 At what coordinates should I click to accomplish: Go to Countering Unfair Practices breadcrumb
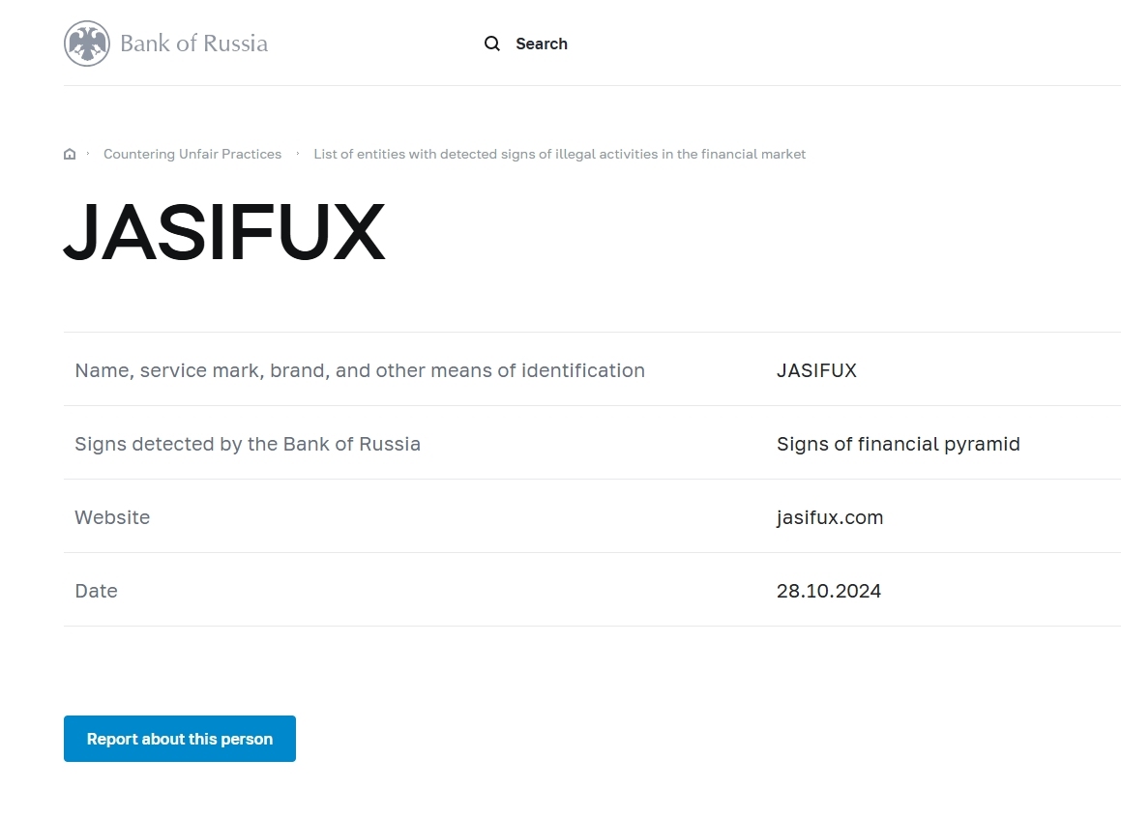click(192, 155)
